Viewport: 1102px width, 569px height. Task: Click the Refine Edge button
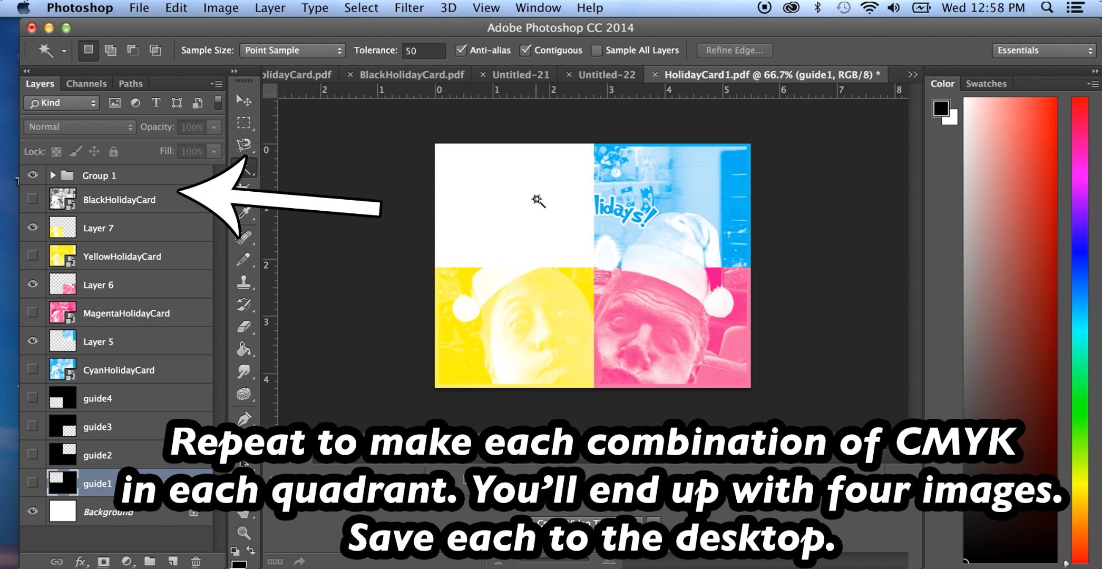tap(735, 51)
